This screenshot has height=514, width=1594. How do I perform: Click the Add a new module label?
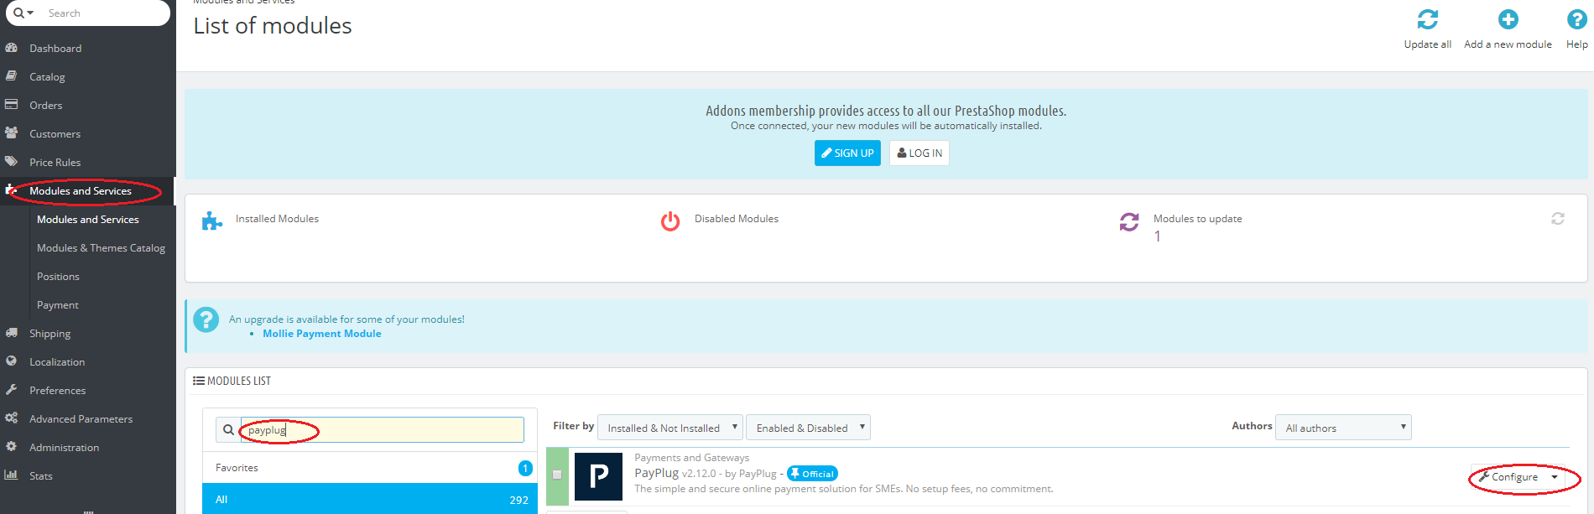[x=1508, y=44]
